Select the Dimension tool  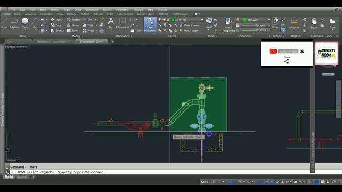pos(122,23)
